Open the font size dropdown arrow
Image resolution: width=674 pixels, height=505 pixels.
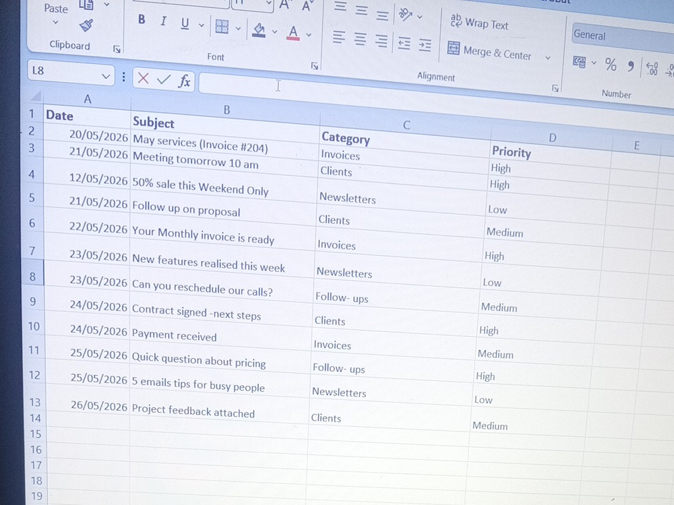pyautogui.click(x=269, y=3)
